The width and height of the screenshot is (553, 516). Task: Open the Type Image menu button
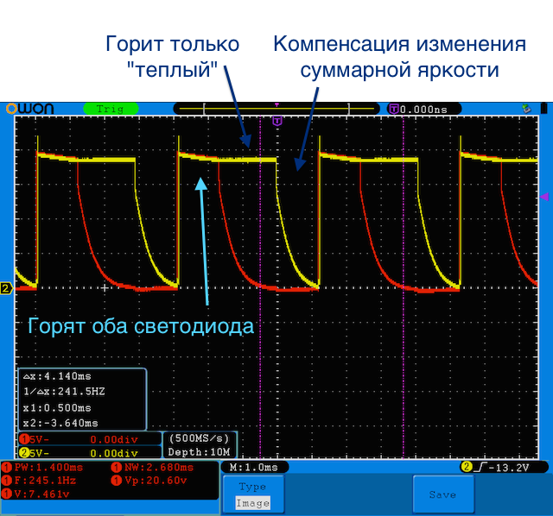coord(253,494)
